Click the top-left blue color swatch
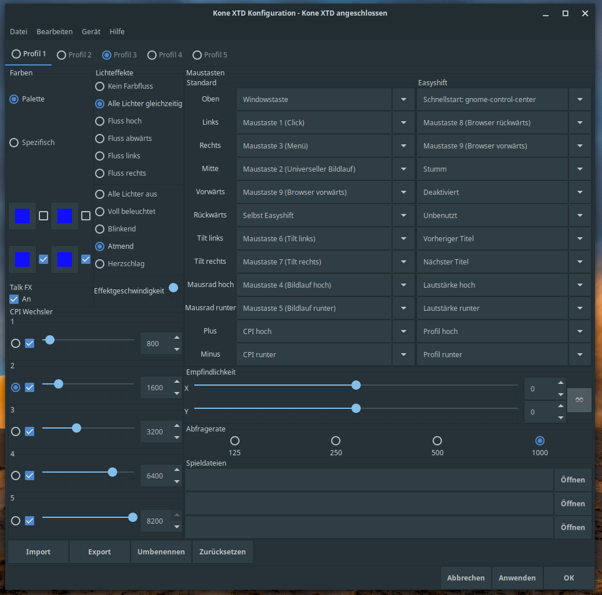602x595 pixels. pyautogui.click(x=22, y=216)
